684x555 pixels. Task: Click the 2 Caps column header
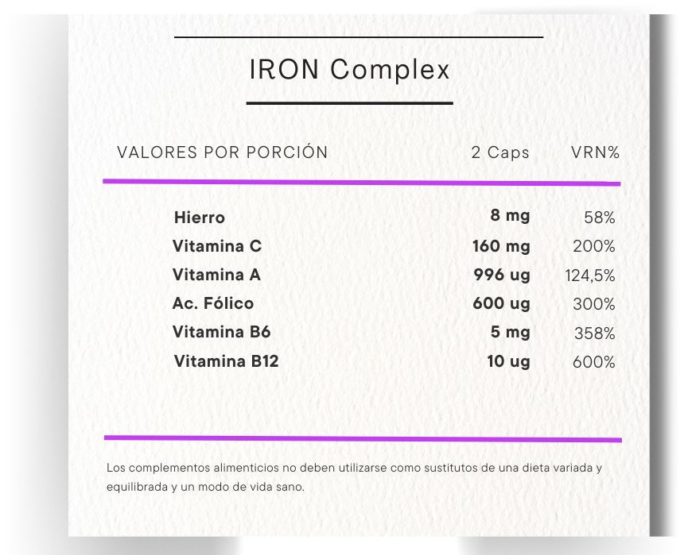(500, 152)
